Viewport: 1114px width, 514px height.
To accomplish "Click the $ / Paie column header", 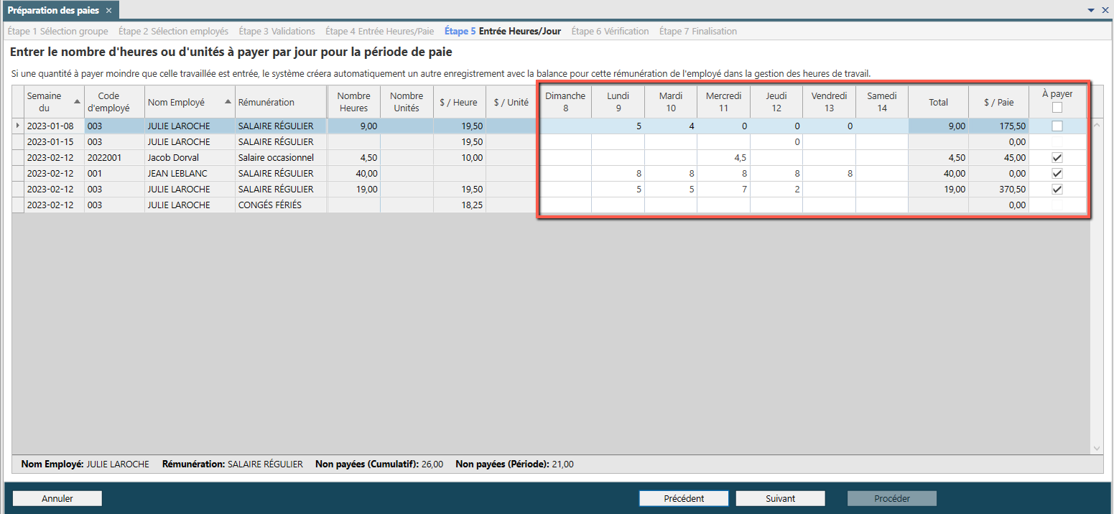I will tap(998, 102).
